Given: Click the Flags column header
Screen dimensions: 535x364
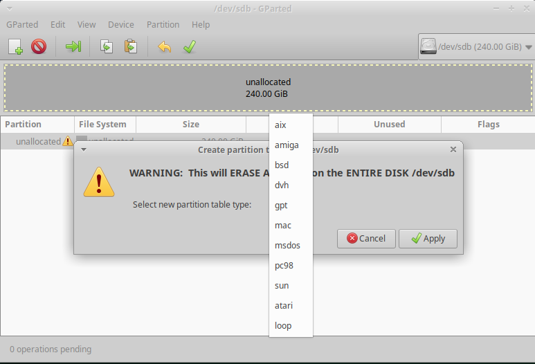Looking at the screenshot, I should point(488,125).
